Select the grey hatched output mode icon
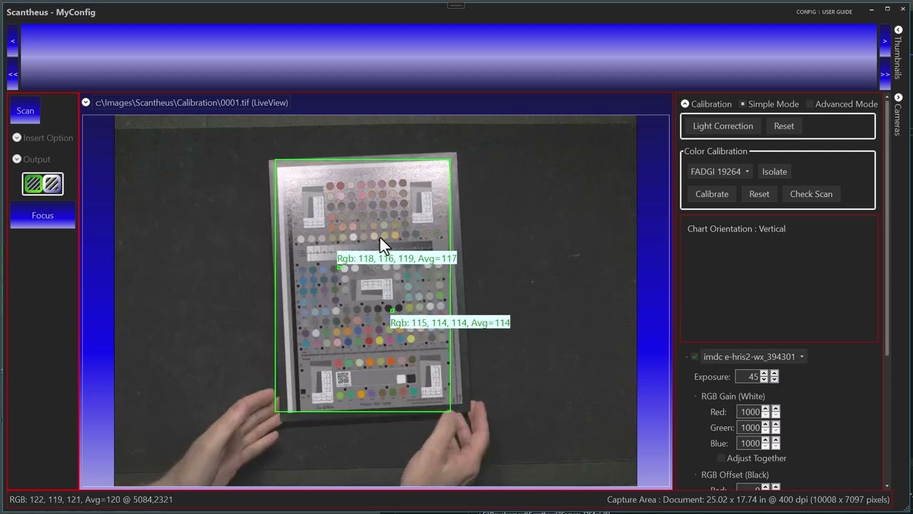The height and width of the screenshot is (514, 913). 52,184
